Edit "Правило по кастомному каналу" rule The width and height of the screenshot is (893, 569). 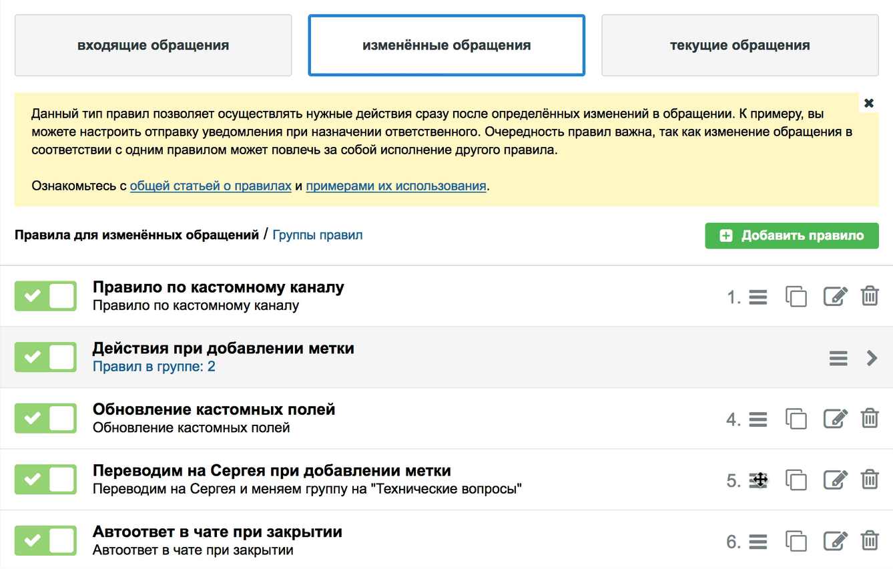click(836, 297)
